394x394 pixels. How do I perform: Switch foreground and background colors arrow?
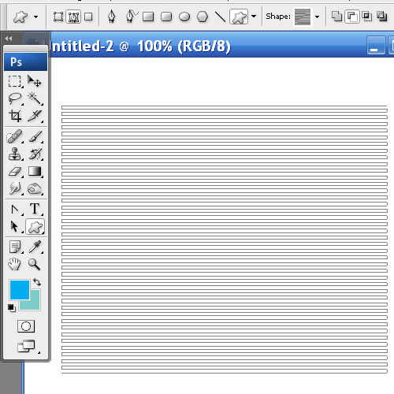pos(37,282)
